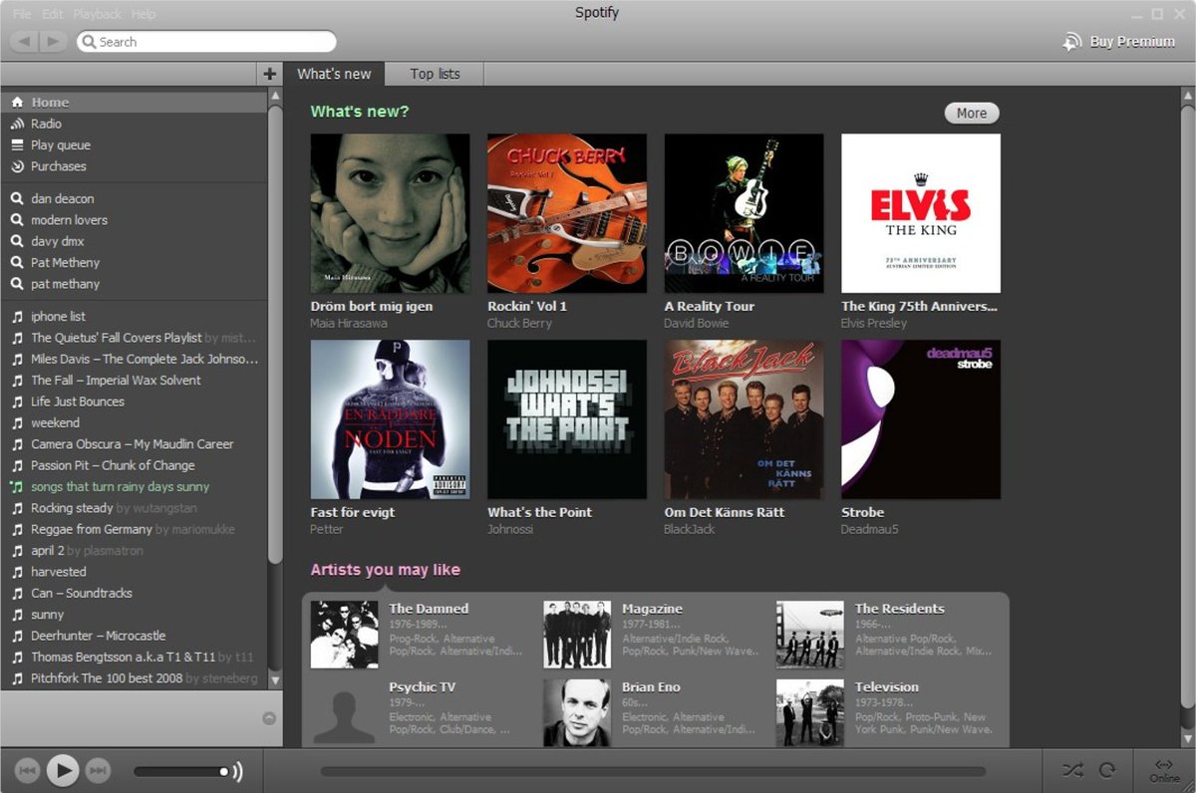Image resolution: width=1196 pixels, height=793 pixels.
Task: Collapse the album art panel arrow
Action: coord(269,718)
